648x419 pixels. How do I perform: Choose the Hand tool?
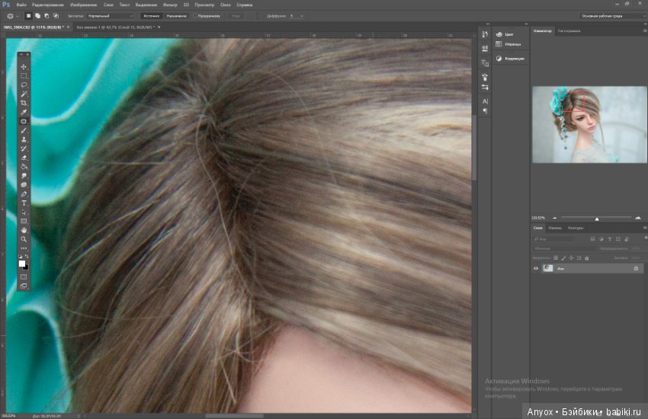[24, 230]
